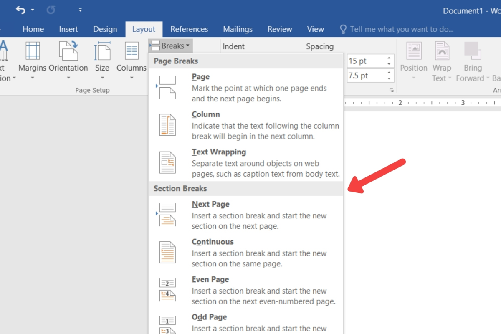Choose the Text Wrapping break icon
The image size is (501, 334).
click(167, 162)
